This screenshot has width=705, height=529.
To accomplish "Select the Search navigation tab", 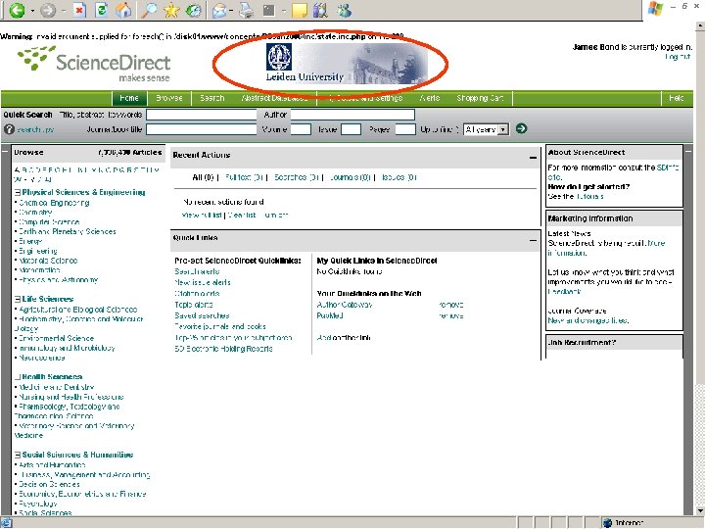I will coord(211,98).
